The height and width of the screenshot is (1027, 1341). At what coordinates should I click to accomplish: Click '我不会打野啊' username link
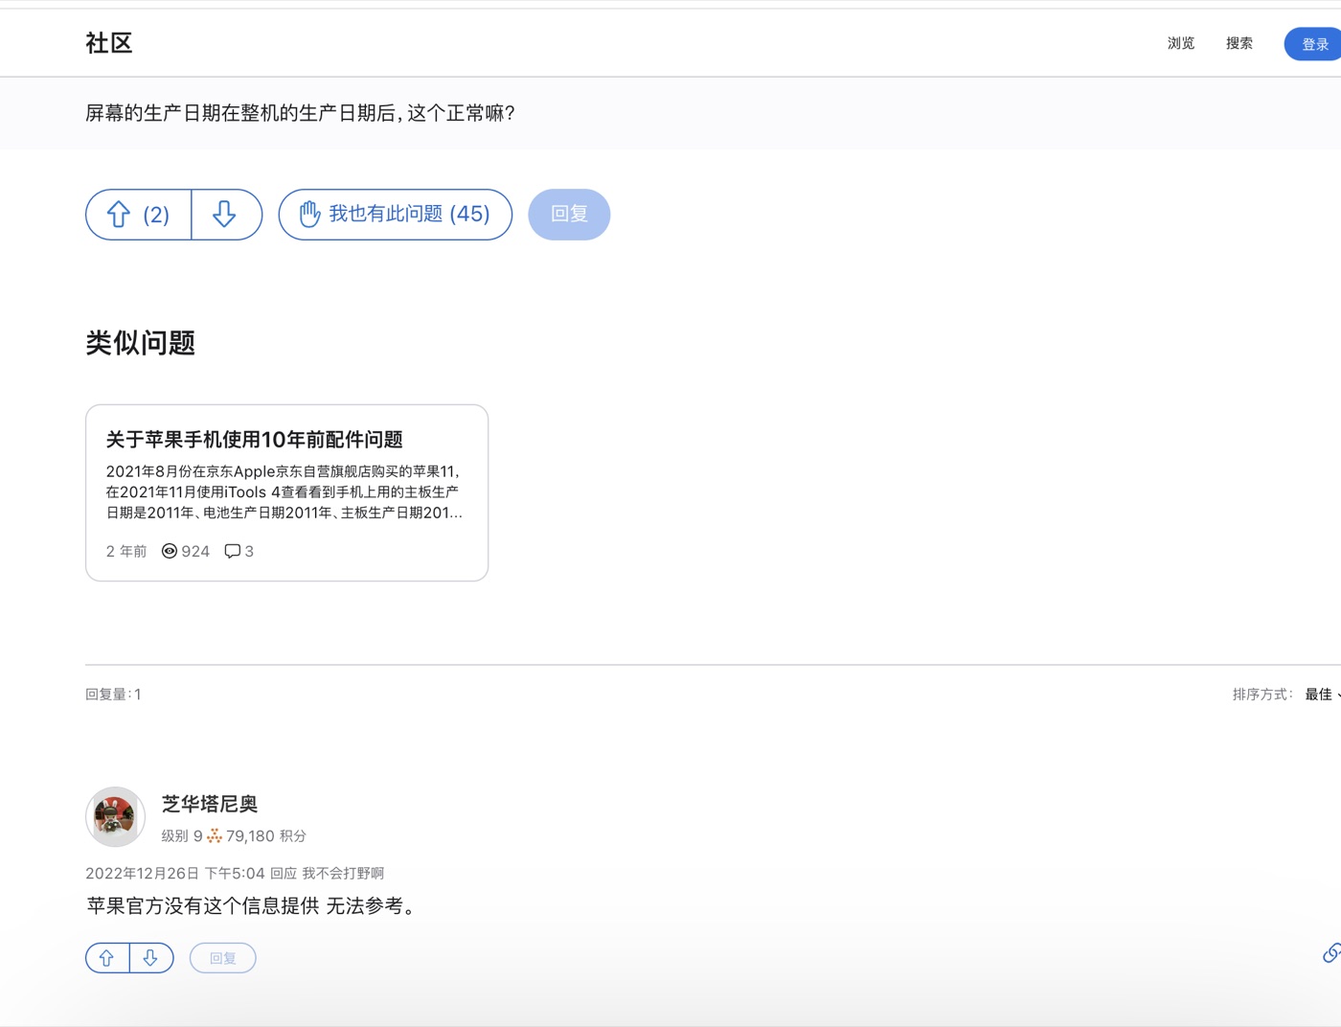pos(343,874)
